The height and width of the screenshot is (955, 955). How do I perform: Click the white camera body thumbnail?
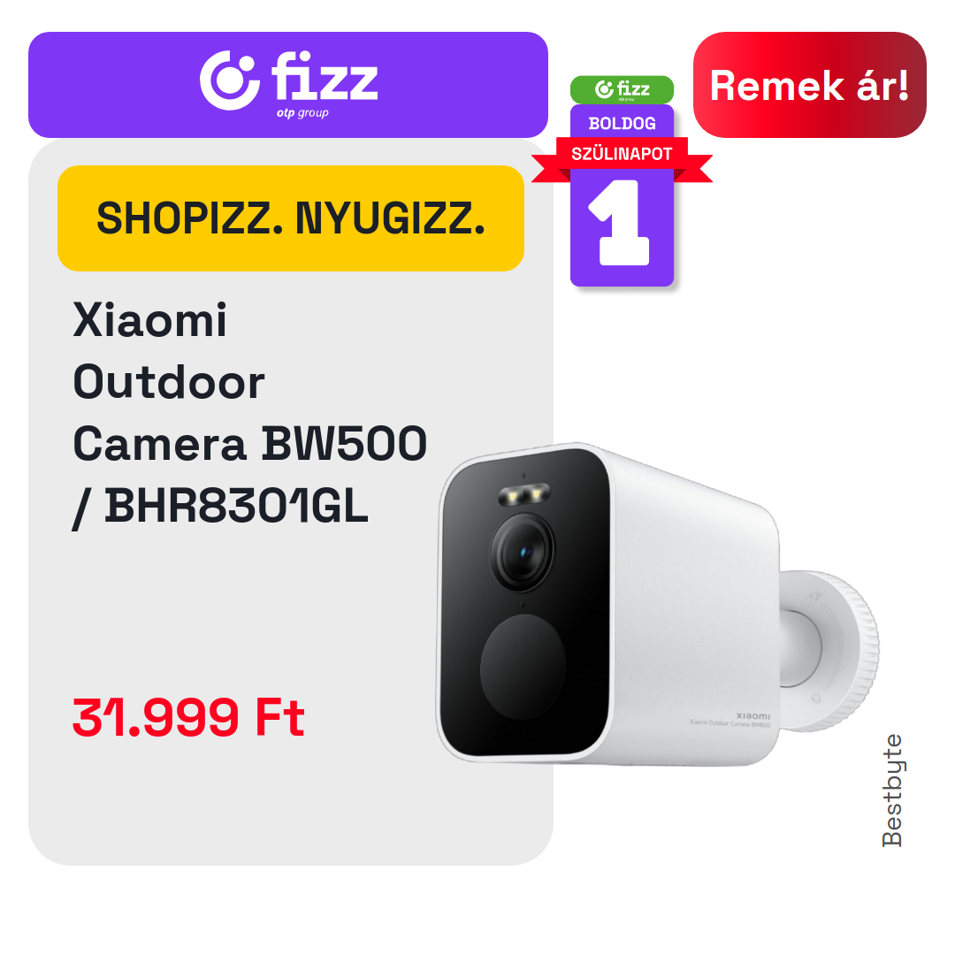[656, 606]
